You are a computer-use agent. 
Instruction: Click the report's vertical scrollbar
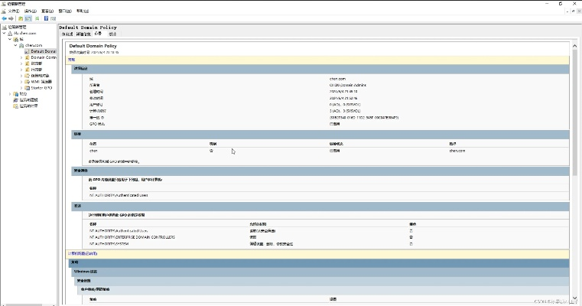tap(573, 153)
